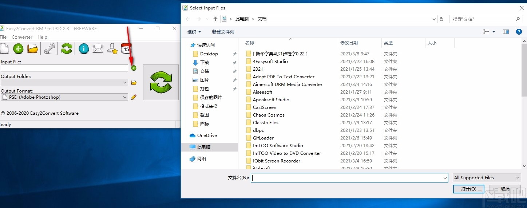Screen dimensions: 527x208
Task: Select the IObit Screen Recorder folder
Action: (277, 161)
